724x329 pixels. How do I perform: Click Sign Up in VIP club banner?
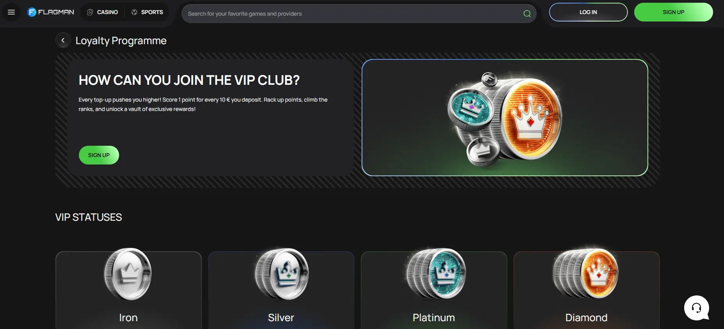click(x=99, y=155)
